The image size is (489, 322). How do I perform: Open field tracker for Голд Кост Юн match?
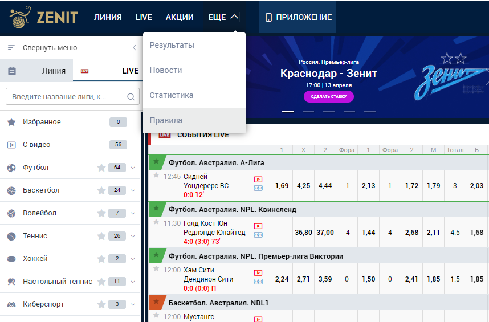point(258,235)
